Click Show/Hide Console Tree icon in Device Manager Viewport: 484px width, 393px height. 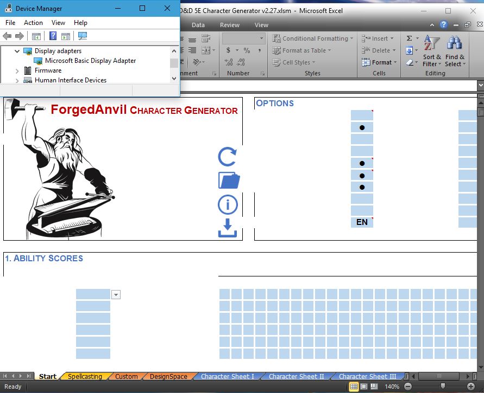[36, 36]
